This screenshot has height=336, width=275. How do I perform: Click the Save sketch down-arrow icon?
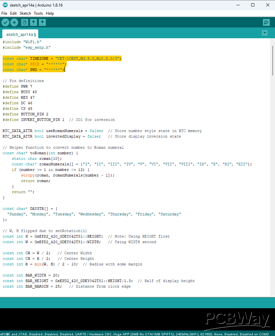pyautogui.click(x=42, y=22)
